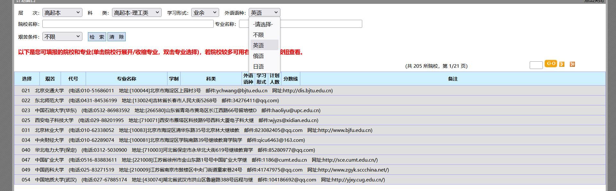The width and height of the screenshot is (616, 191).
Task: Choose -请选择- in language list
Action: click(264, 24)
